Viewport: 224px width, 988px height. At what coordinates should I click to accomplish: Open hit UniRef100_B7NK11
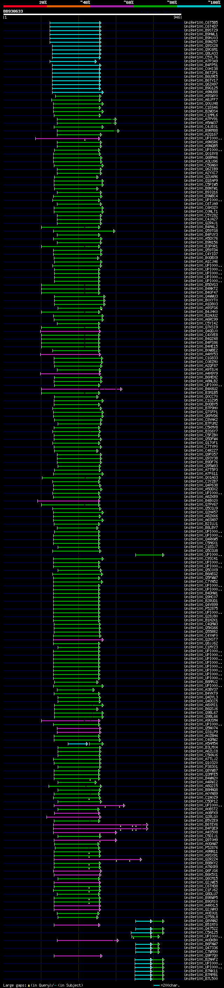pyautogui.click(x=201, y=971)
